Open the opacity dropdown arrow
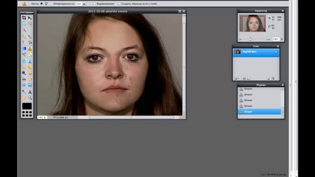 84,4
